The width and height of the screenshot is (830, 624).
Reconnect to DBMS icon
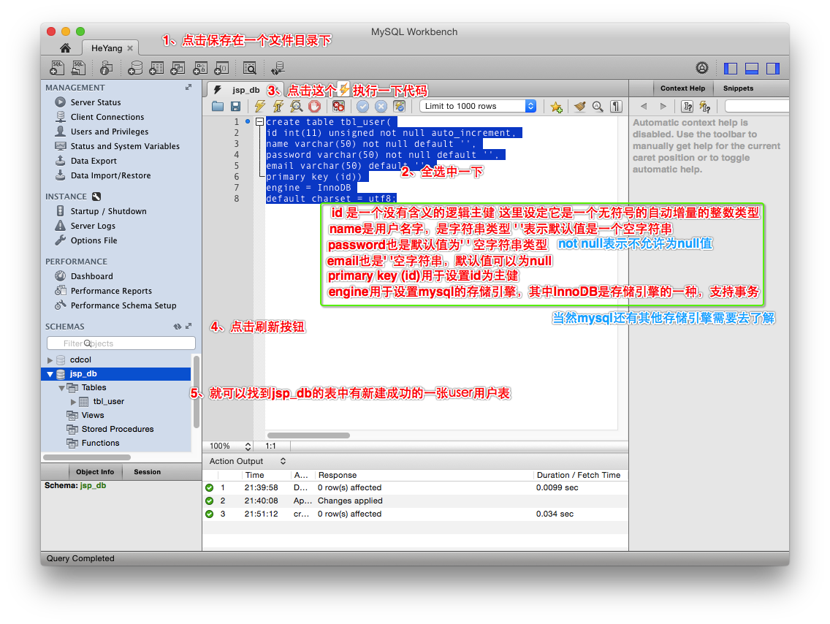coord(278,68)
